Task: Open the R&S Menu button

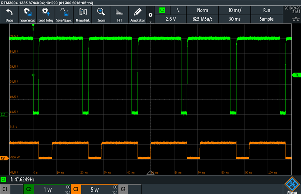Action: pos(292,185)
